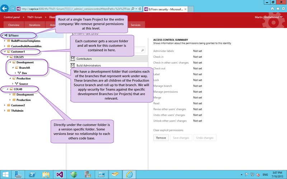
Task: Click the search icon in the identity filter box
Action: coord(142,50)
